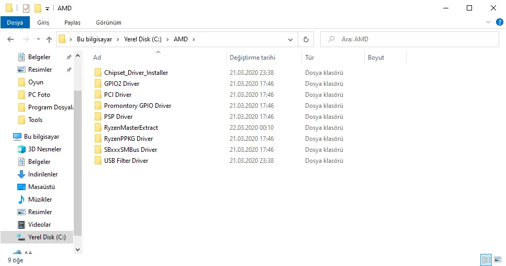Open the Customize Quick Access Toolbar dropdown arrow
506x266 pixels.
pos(47,9)
